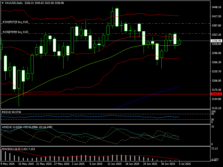Click the 12 Jun 2025 date label
The image size is (223, 167).
(115, 164)
